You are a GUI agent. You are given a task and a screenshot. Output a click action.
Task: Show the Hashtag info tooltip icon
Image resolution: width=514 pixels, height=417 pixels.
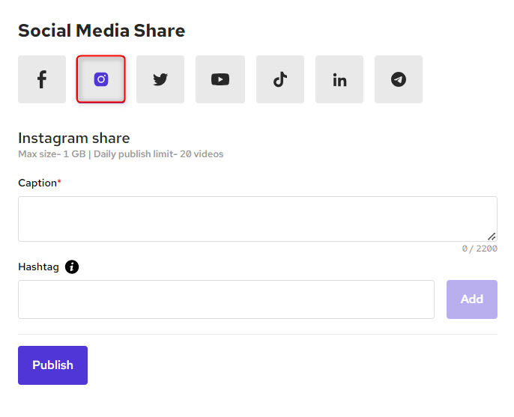pyautogui.click(x=72, y=267)
